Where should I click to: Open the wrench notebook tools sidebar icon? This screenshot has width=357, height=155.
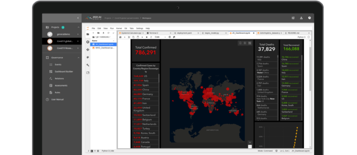88,65
